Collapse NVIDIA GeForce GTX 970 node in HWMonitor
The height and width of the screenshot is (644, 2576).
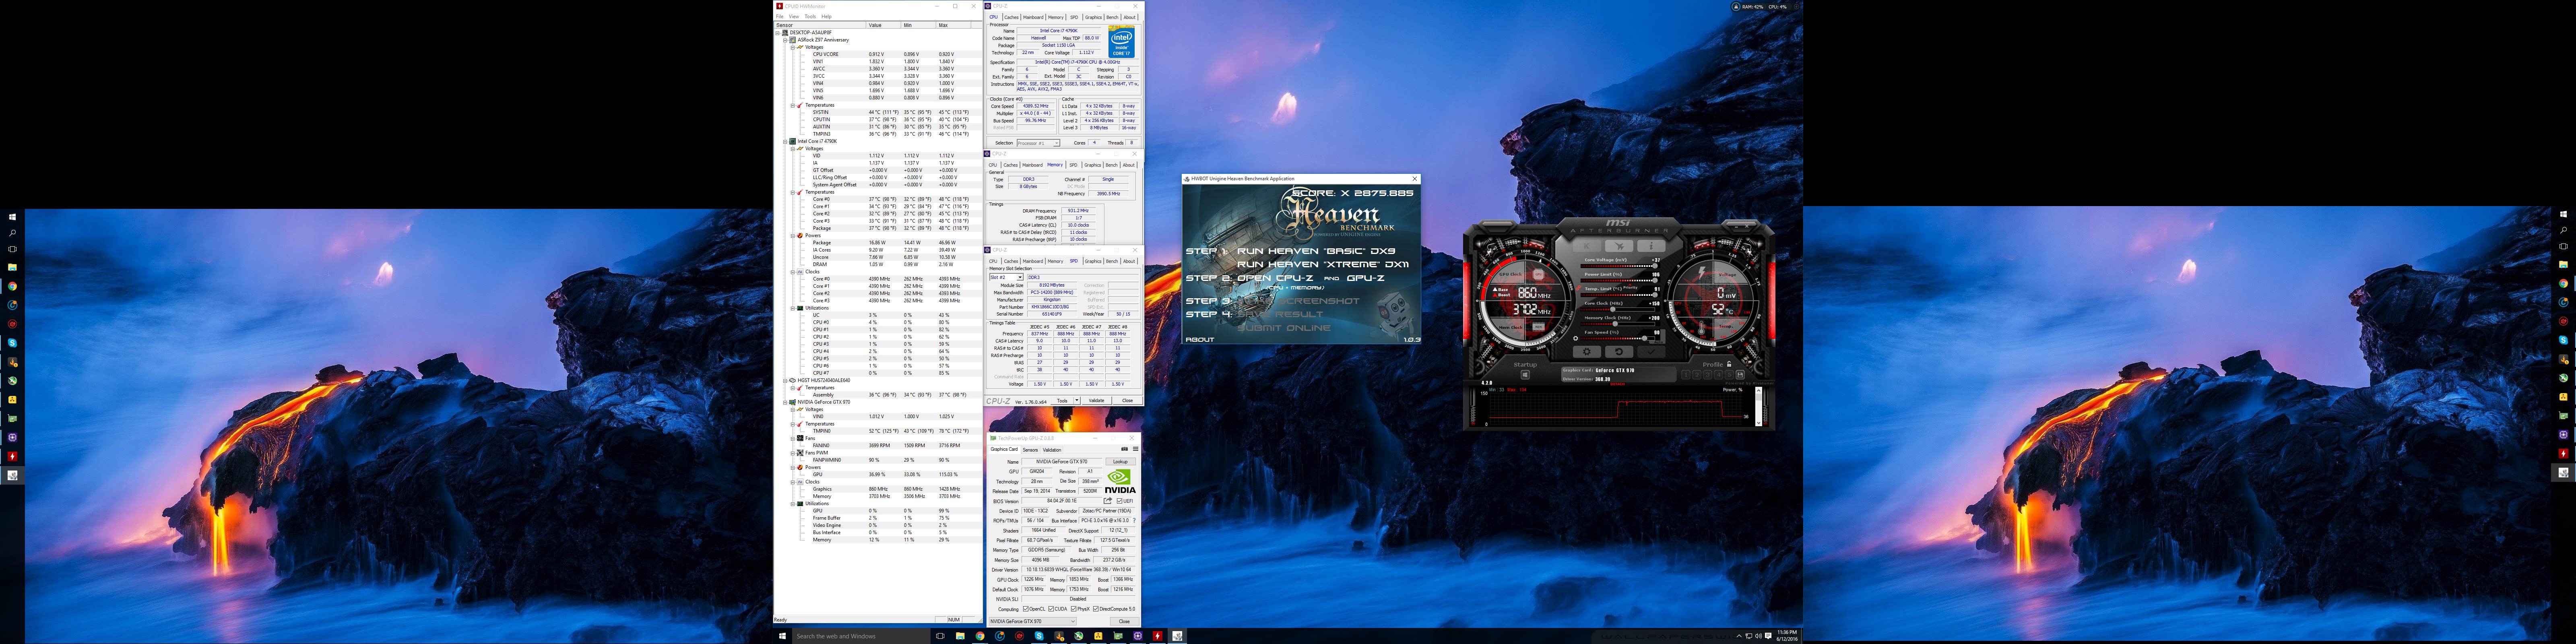[785, 402]
